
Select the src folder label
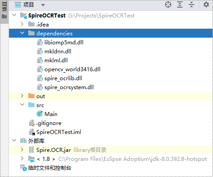pyautogui.click(x=40, y=105)
